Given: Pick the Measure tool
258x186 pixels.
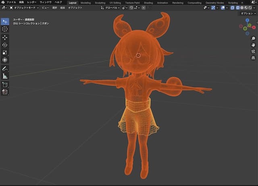Looking at the screenshot, I should (5, 76).
